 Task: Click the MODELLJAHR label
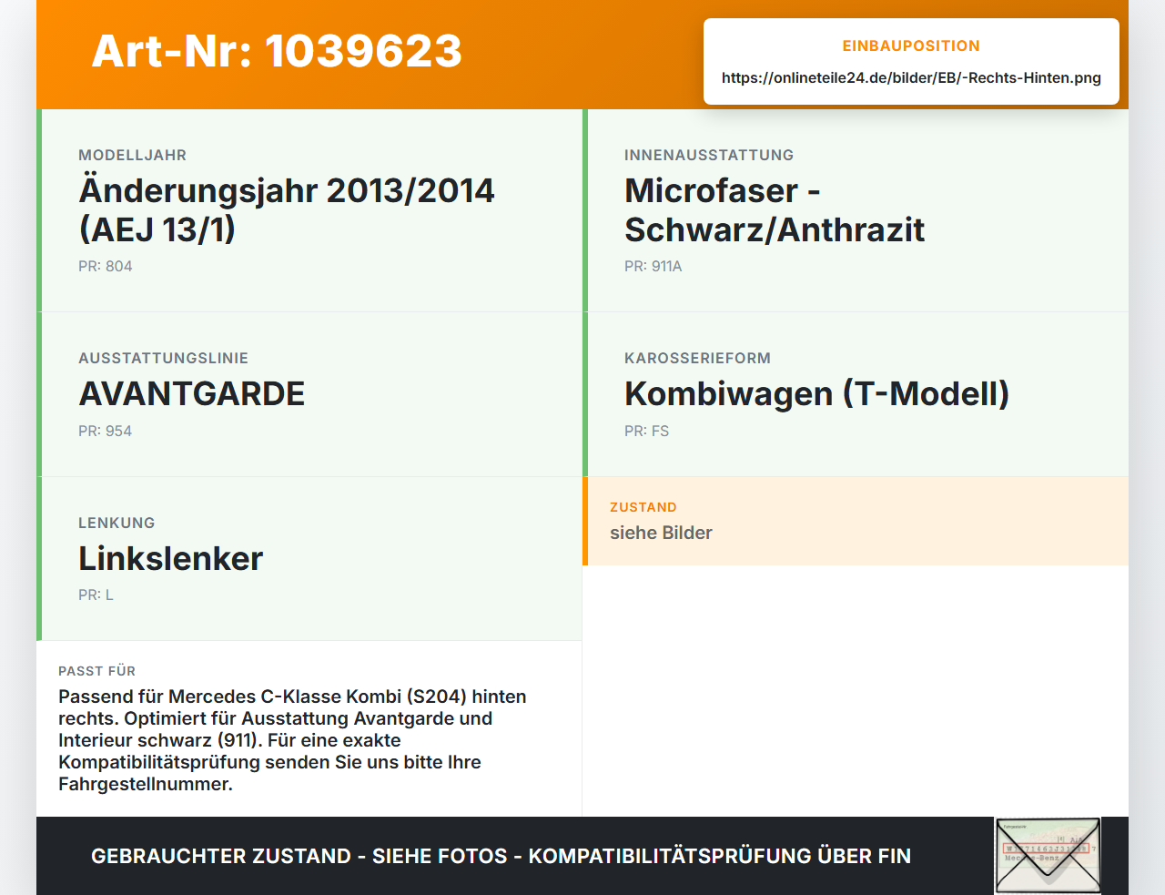(133, 156)
